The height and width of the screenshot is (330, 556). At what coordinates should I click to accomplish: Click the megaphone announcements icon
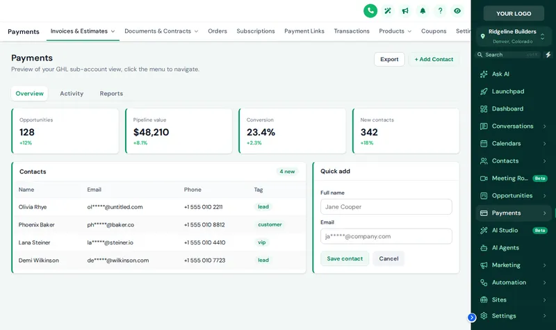click(405, 11)
